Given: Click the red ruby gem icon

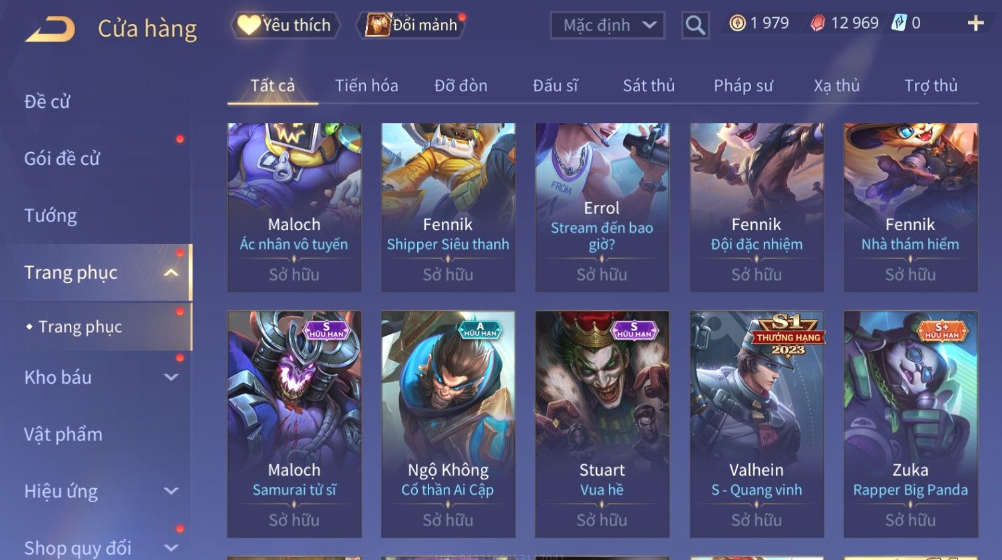Looking at the screenshot, I should (818, 23).
